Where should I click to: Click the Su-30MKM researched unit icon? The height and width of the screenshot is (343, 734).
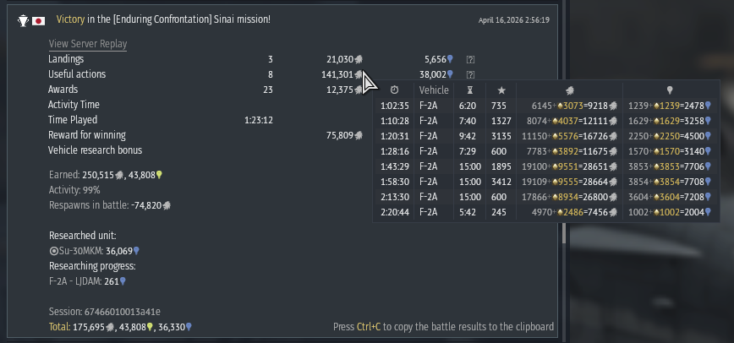tap(53, 251)
